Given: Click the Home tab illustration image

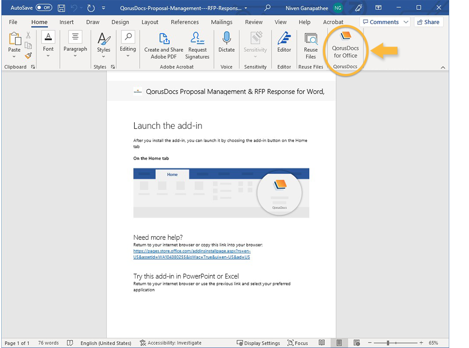Looking at the screenshot, I should tap(221, 192).
